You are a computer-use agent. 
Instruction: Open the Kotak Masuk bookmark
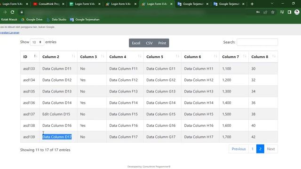pos(9,20)
